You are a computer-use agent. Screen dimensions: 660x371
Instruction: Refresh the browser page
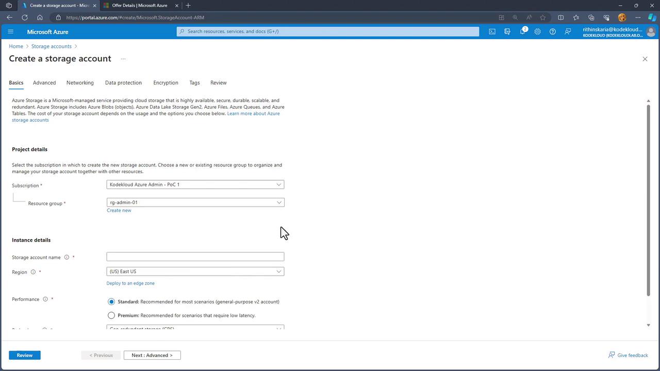coord(25,18)
